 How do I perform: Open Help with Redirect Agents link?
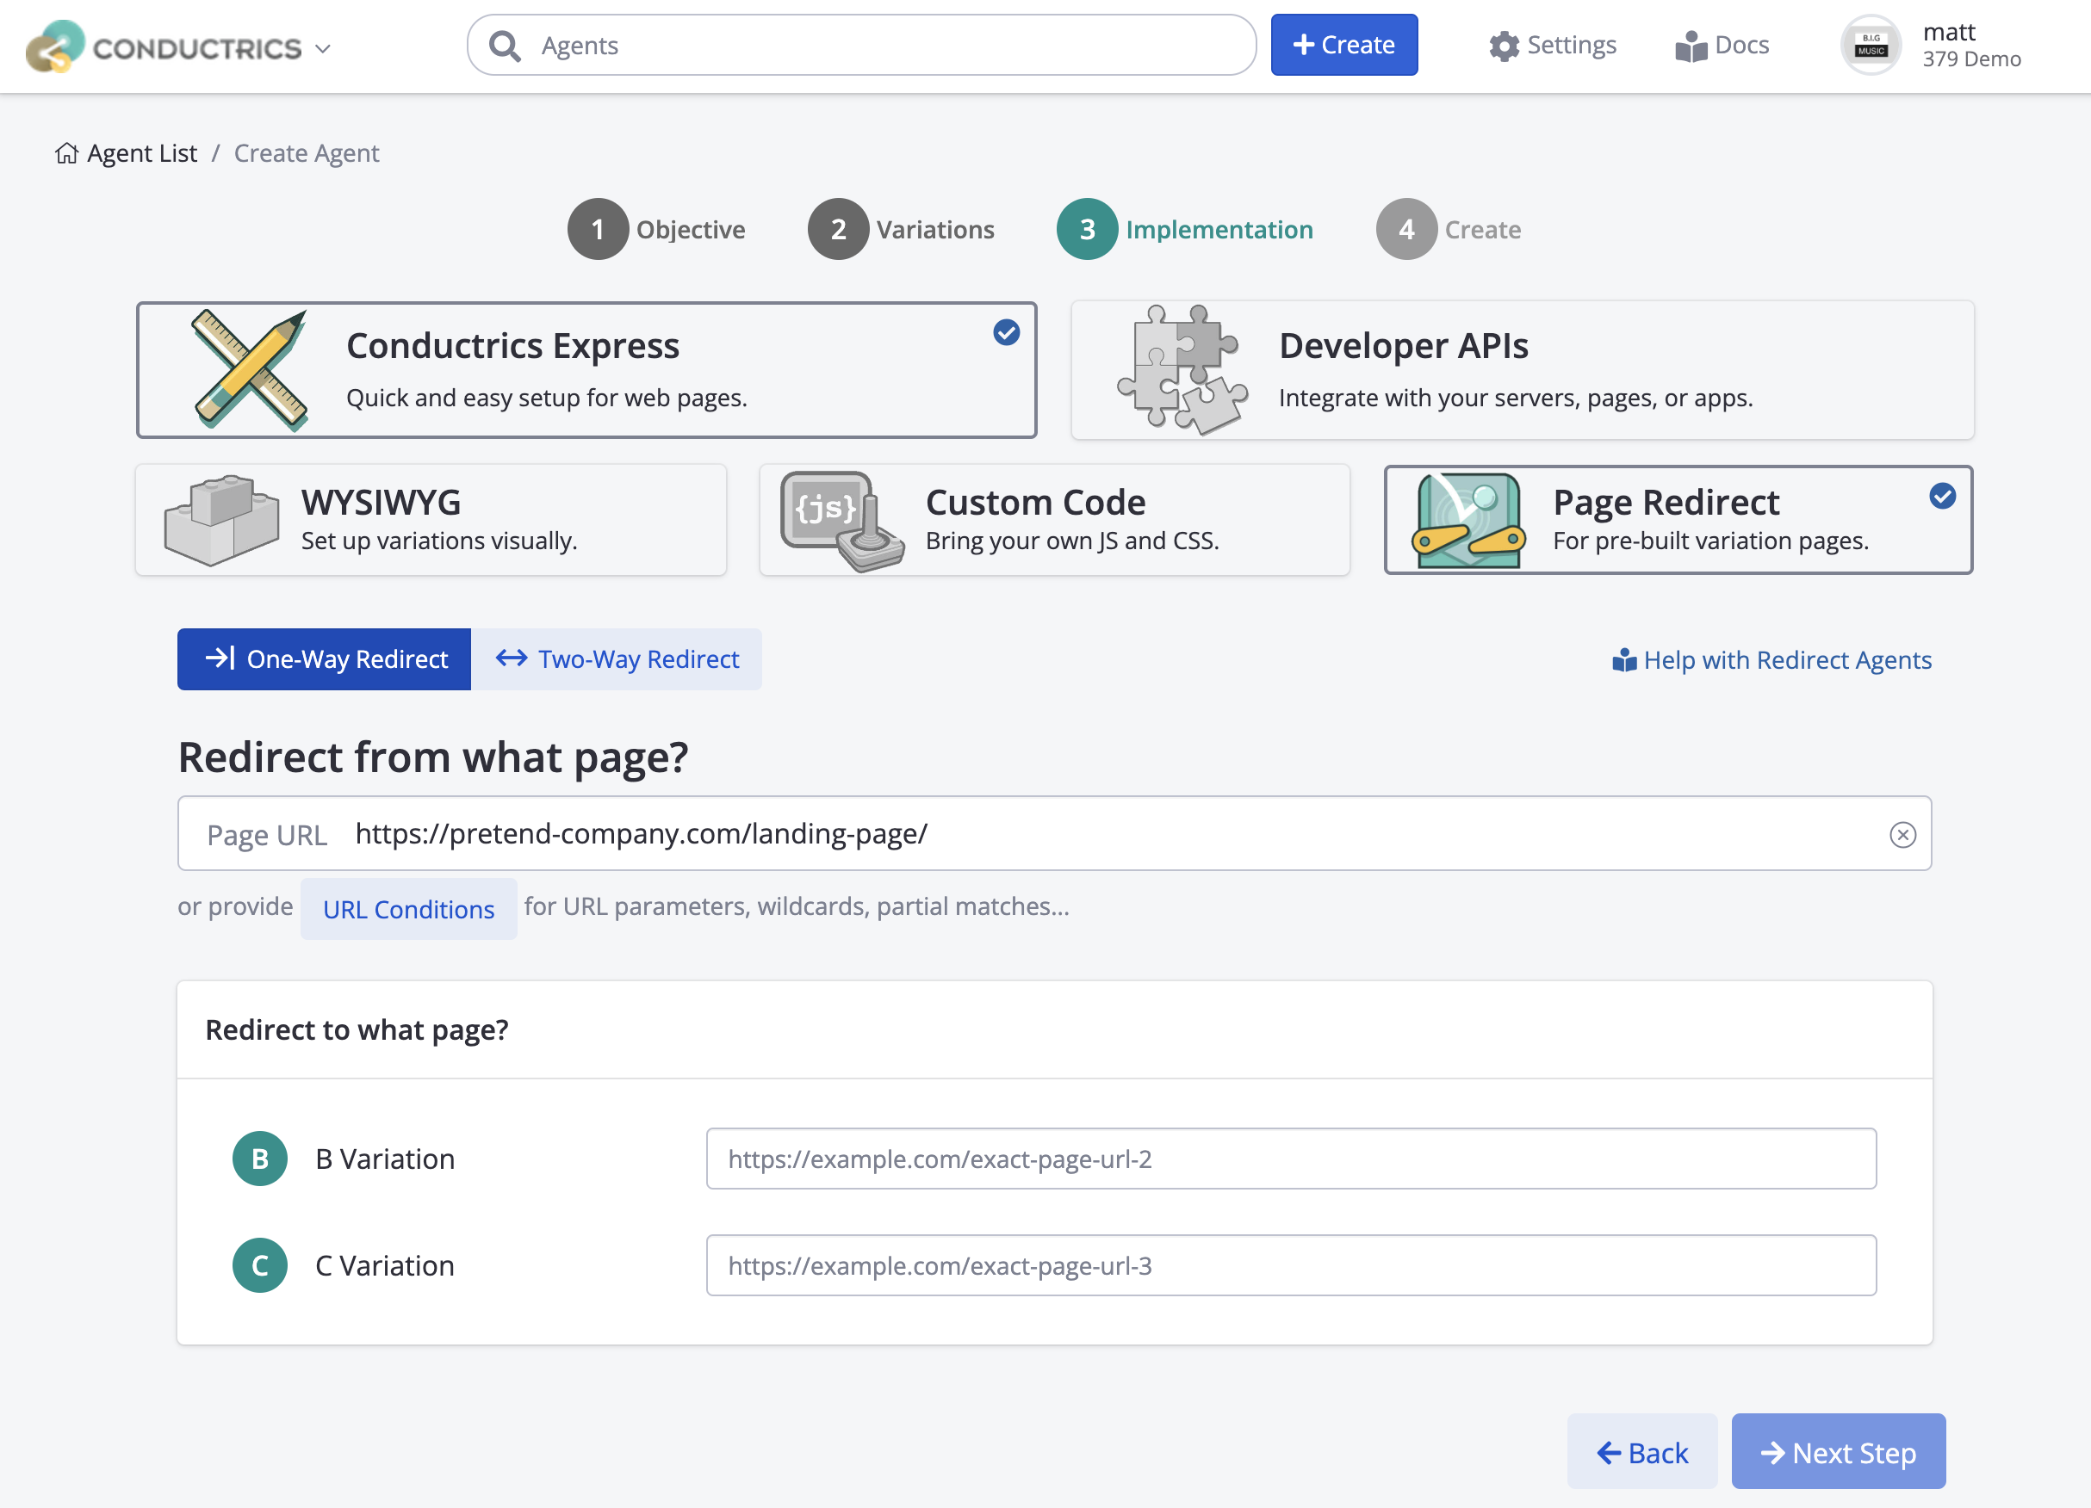point(1771,659)
